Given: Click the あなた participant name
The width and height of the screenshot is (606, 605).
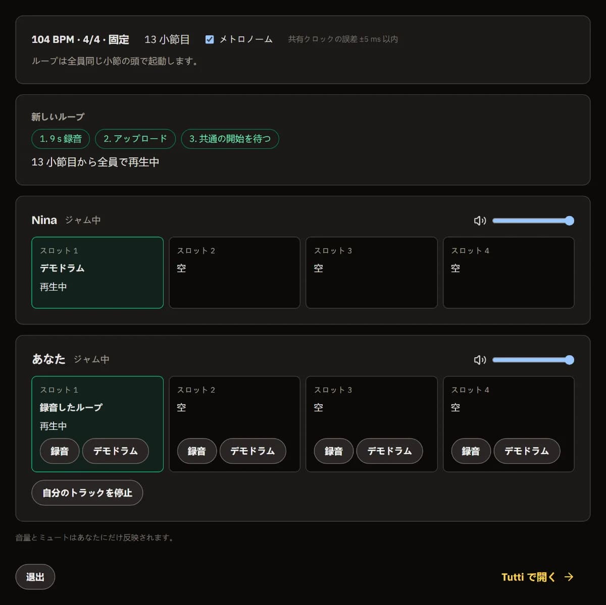Looking at the screenshot, I should [x=48, y=359].
